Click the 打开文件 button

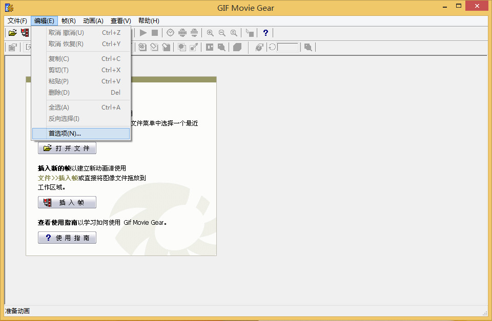pos(67,148)
